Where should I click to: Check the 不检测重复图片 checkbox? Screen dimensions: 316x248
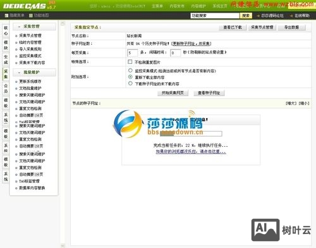click(130, 61)
